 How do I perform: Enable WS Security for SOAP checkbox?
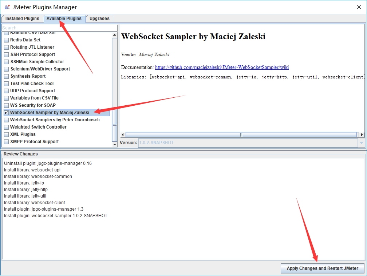tap(7, 105)
